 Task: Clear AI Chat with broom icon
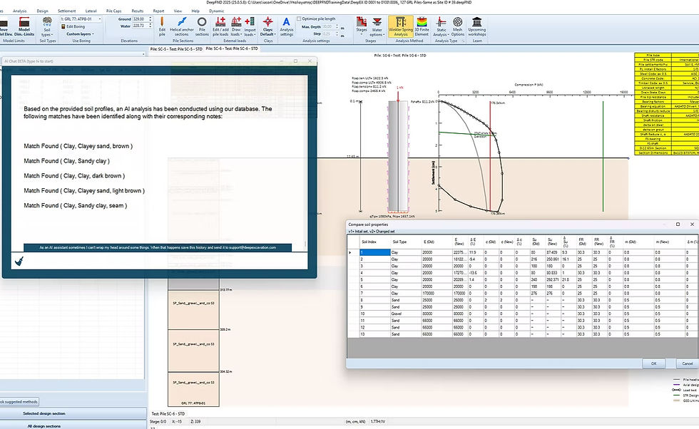pos(19,261)
